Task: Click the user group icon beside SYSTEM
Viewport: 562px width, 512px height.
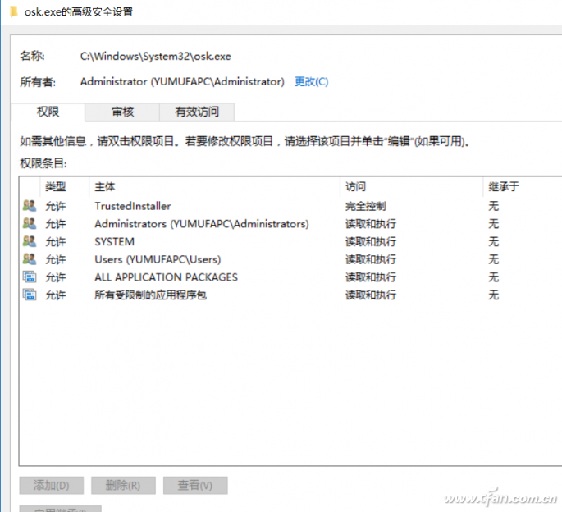Action: 30,241
